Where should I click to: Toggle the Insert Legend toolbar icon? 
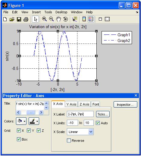click(x=91, y=19)
